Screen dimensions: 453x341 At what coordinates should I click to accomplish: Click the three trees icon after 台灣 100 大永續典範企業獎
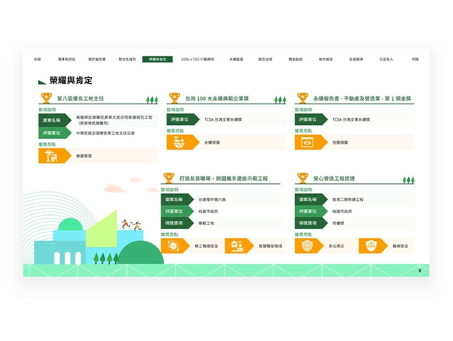(x=280, y=100)
